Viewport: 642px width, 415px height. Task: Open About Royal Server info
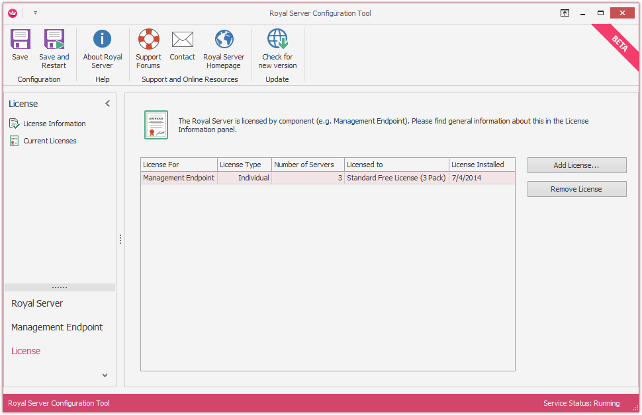coord(102,40)
